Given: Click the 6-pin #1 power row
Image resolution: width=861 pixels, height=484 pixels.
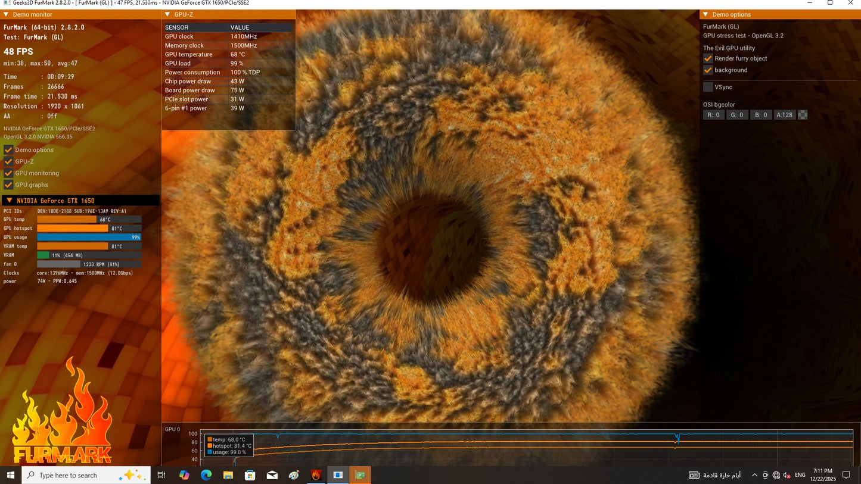Looking at the screenshot, I should (x=229, y=108).
